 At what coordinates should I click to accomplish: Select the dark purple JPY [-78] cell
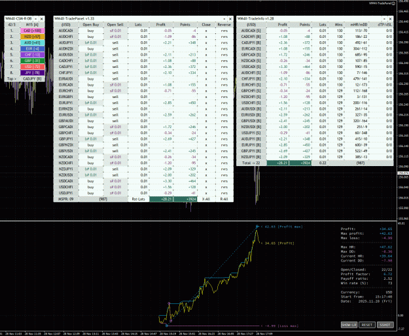[32, 73]
